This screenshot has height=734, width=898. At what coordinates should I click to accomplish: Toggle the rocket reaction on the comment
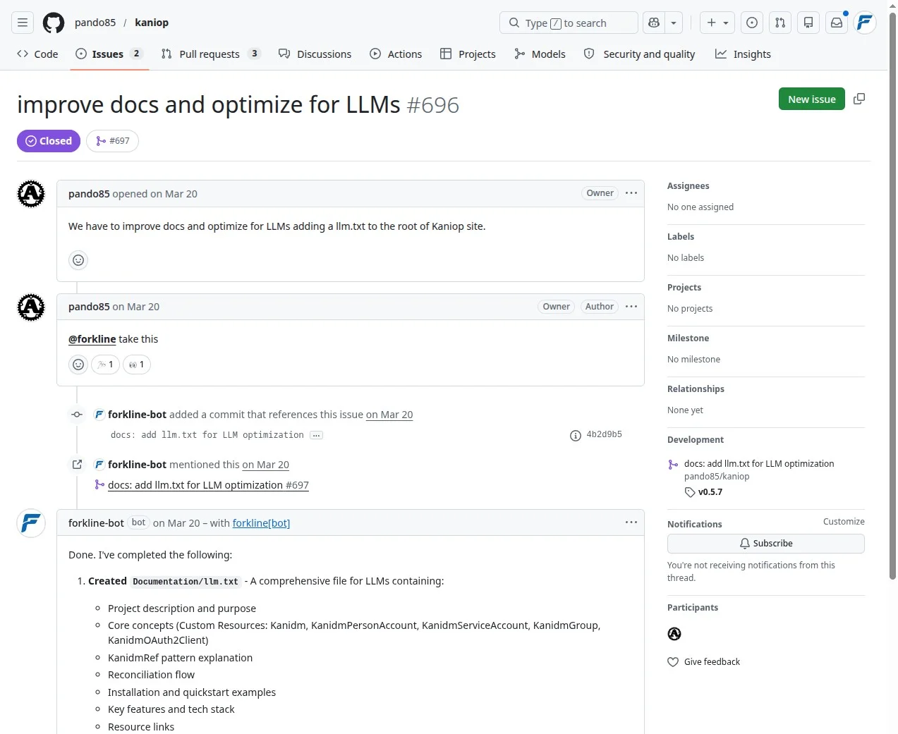tap(105, 365)
